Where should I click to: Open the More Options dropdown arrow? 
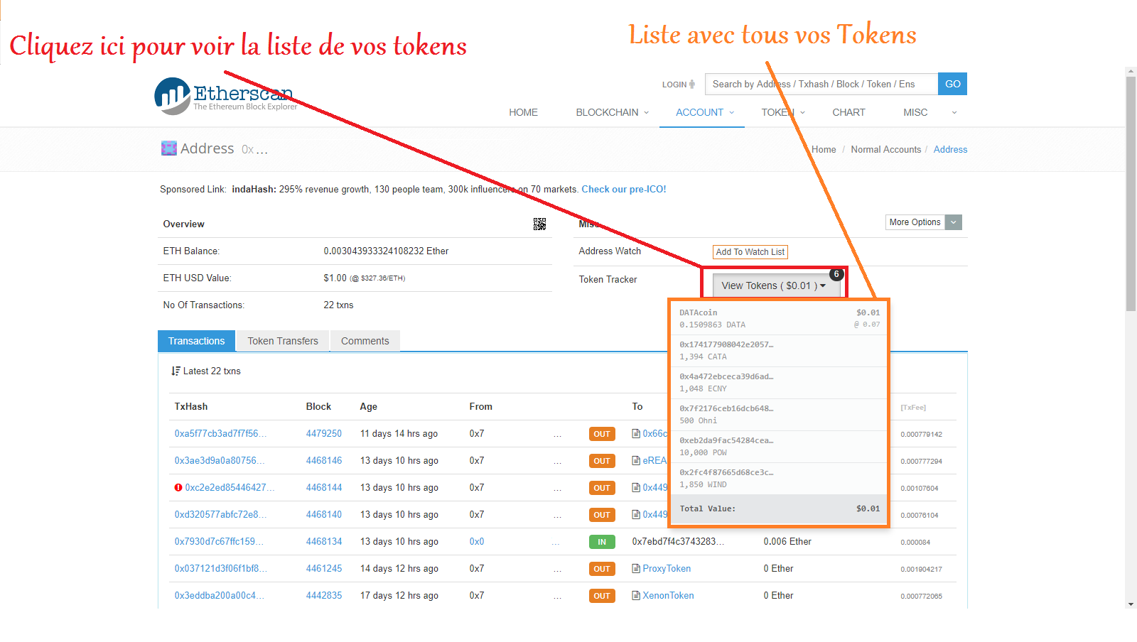pos(954,222)
